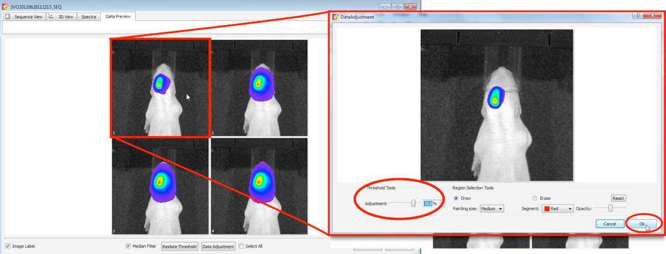The width and height of the screenshot is (666, 254).
Task: Select the Data Preview tab
Action: coord(118,16)
